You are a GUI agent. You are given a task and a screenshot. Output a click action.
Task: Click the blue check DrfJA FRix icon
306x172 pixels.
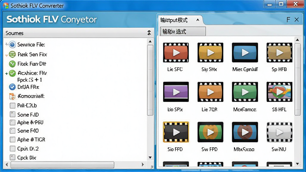tap(12, 87)
